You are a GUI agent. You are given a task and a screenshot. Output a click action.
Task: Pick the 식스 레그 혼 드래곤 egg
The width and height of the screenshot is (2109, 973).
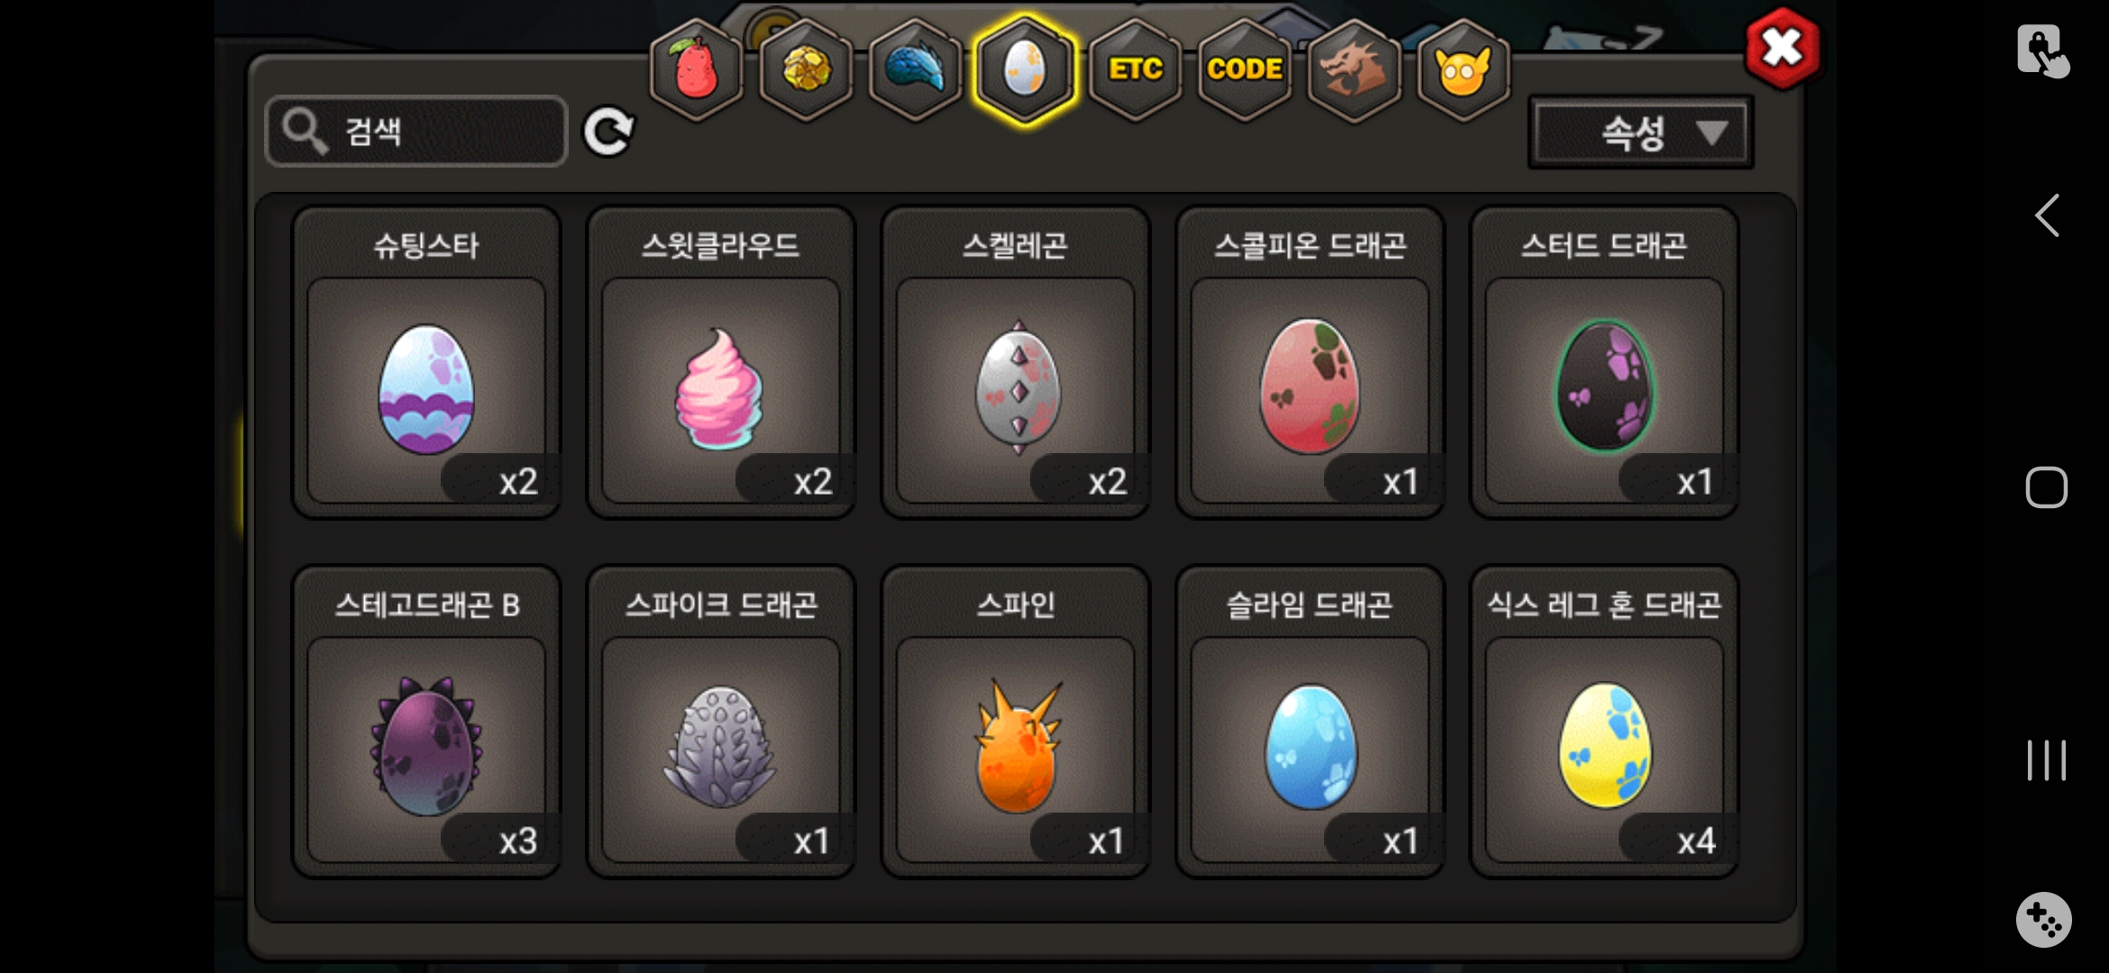pyautogui.click(x=1604, y=722)
